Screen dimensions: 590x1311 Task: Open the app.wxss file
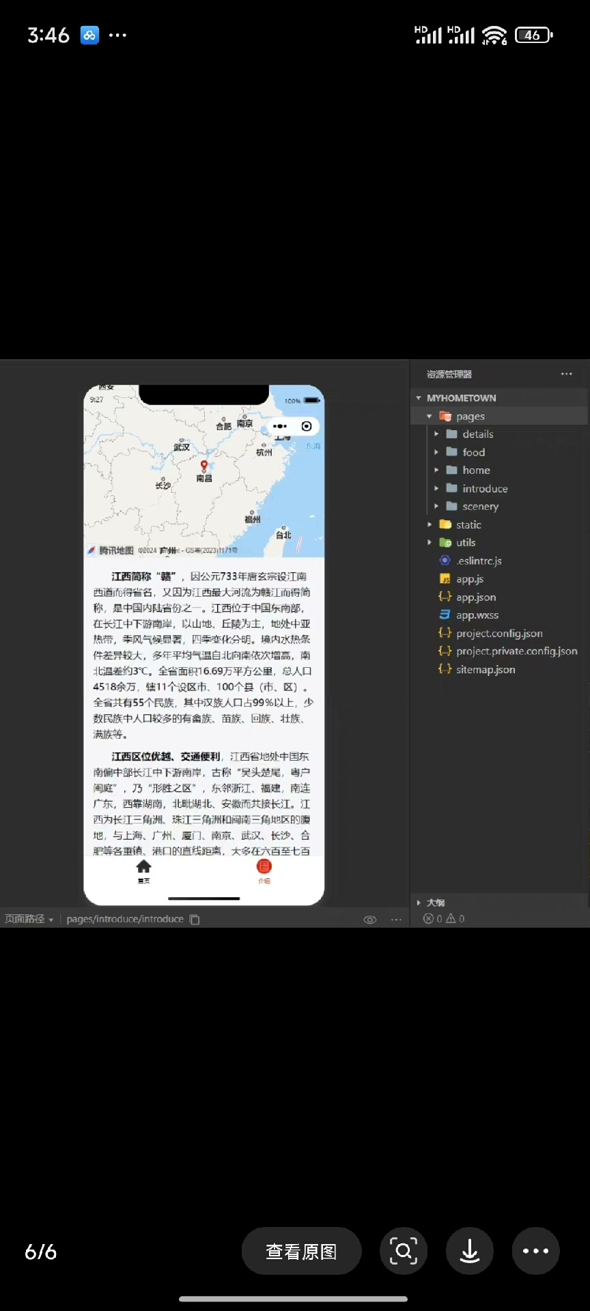point(477,615)
